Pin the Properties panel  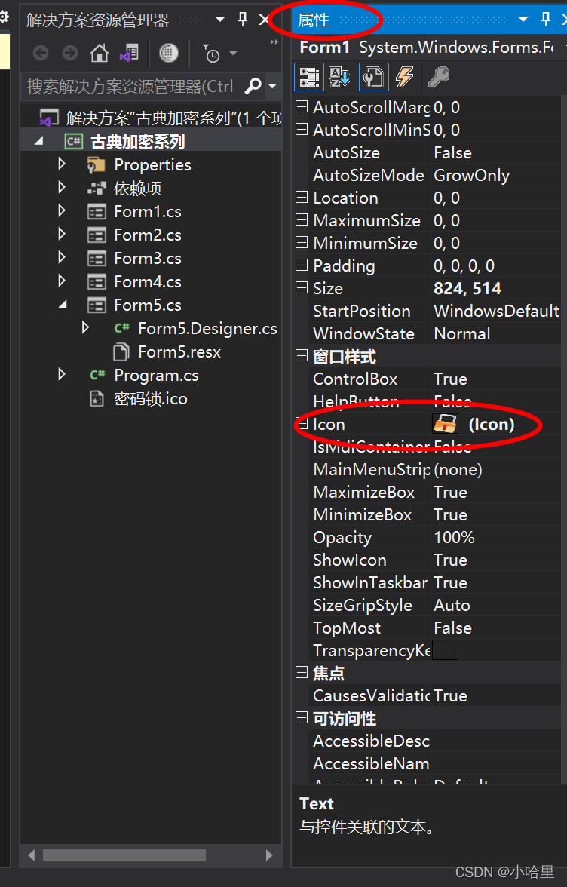(x=546, y=20)
